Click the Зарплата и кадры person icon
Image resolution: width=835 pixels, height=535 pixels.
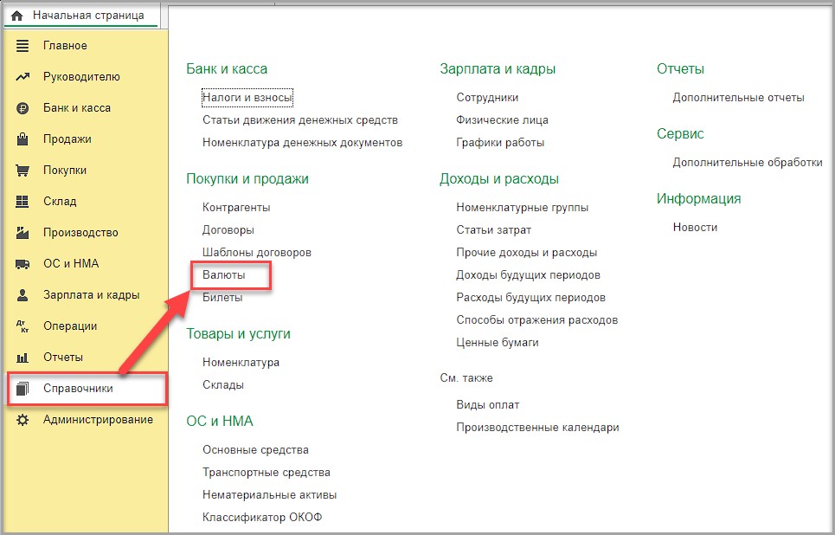point(22,294)
